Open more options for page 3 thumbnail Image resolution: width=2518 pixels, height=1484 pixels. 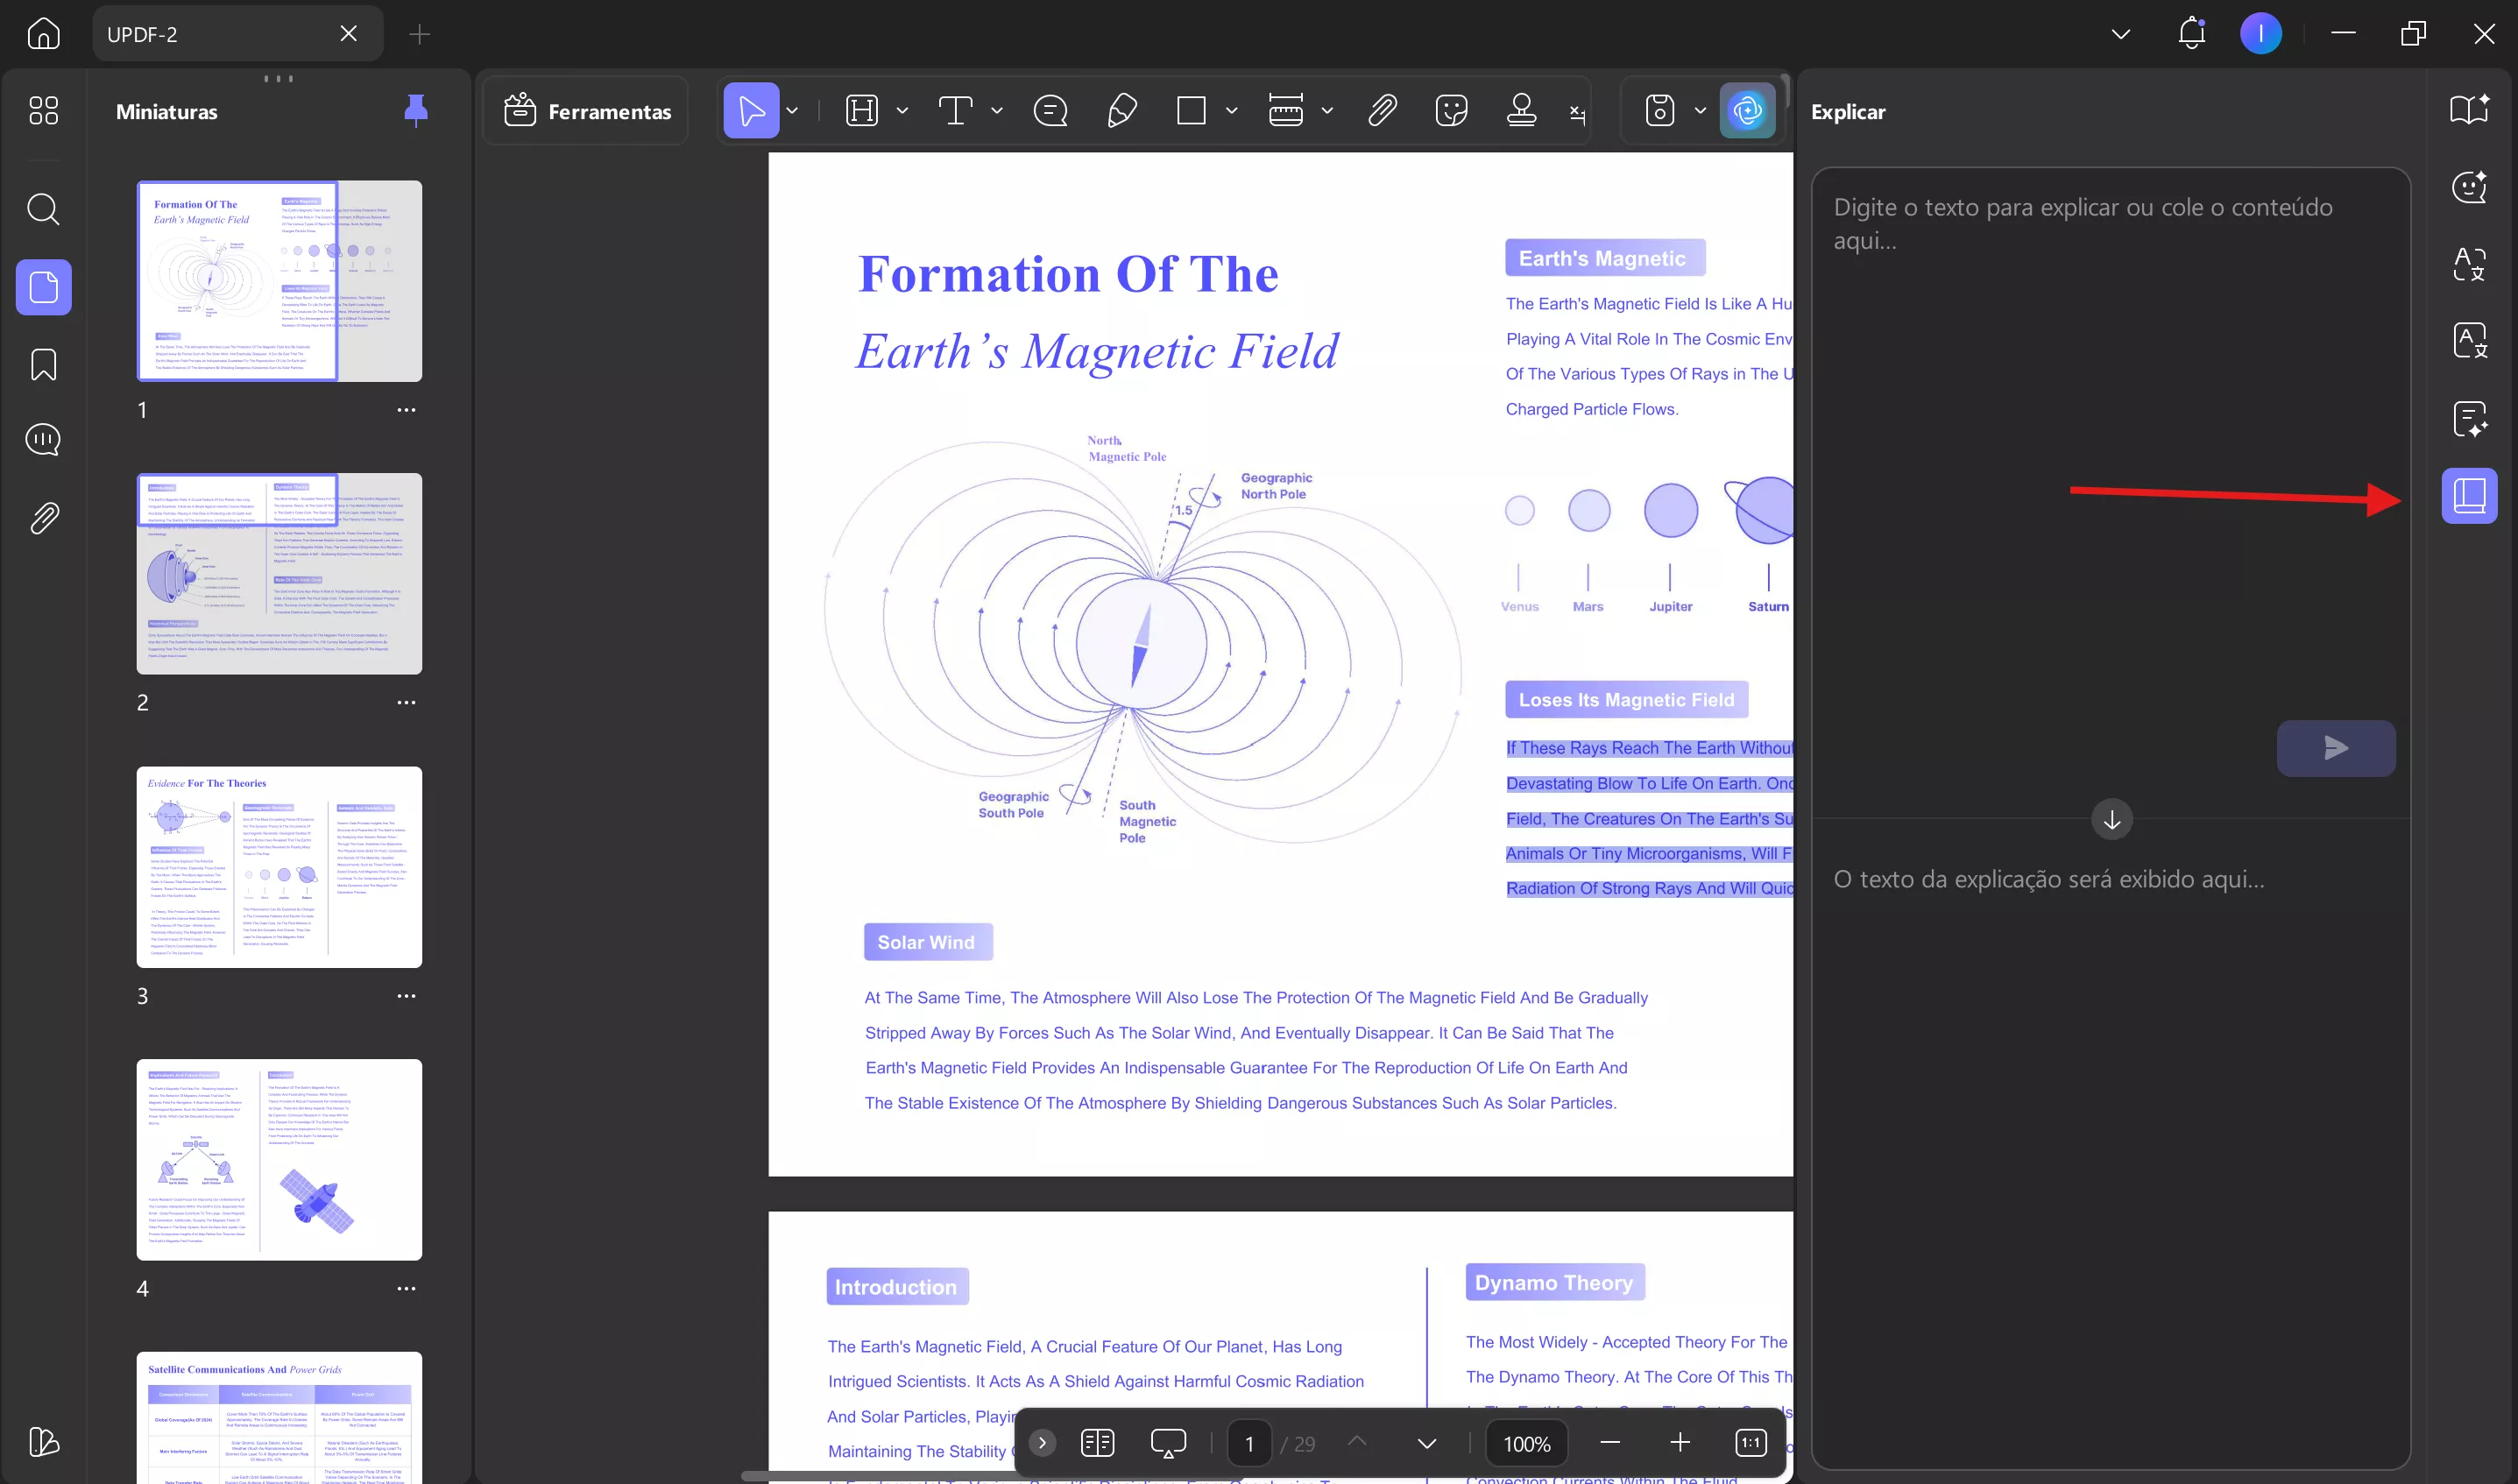[406, 996]
